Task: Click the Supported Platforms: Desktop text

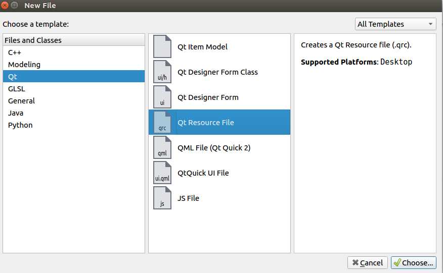Action: [x=357, y=62]
